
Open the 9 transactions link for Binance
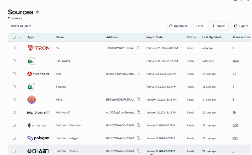pos(233,87)
